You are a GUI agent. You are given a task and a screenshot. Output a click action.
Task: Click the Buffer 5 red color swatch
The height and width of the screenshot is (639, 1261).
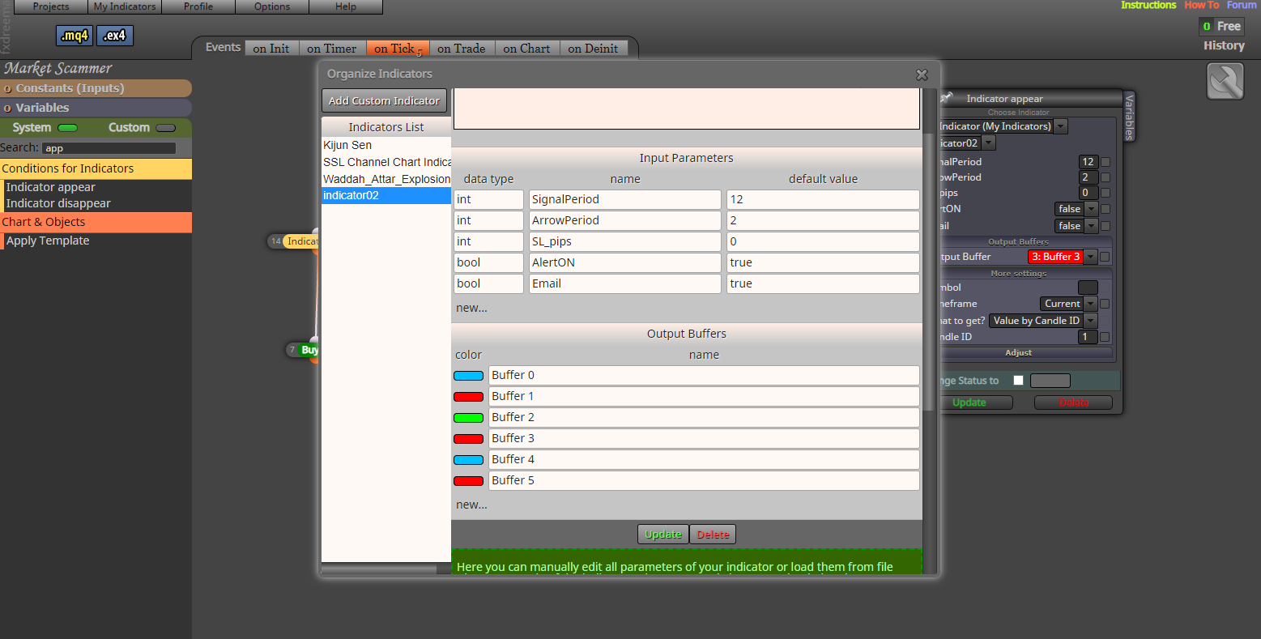point(468,481)
